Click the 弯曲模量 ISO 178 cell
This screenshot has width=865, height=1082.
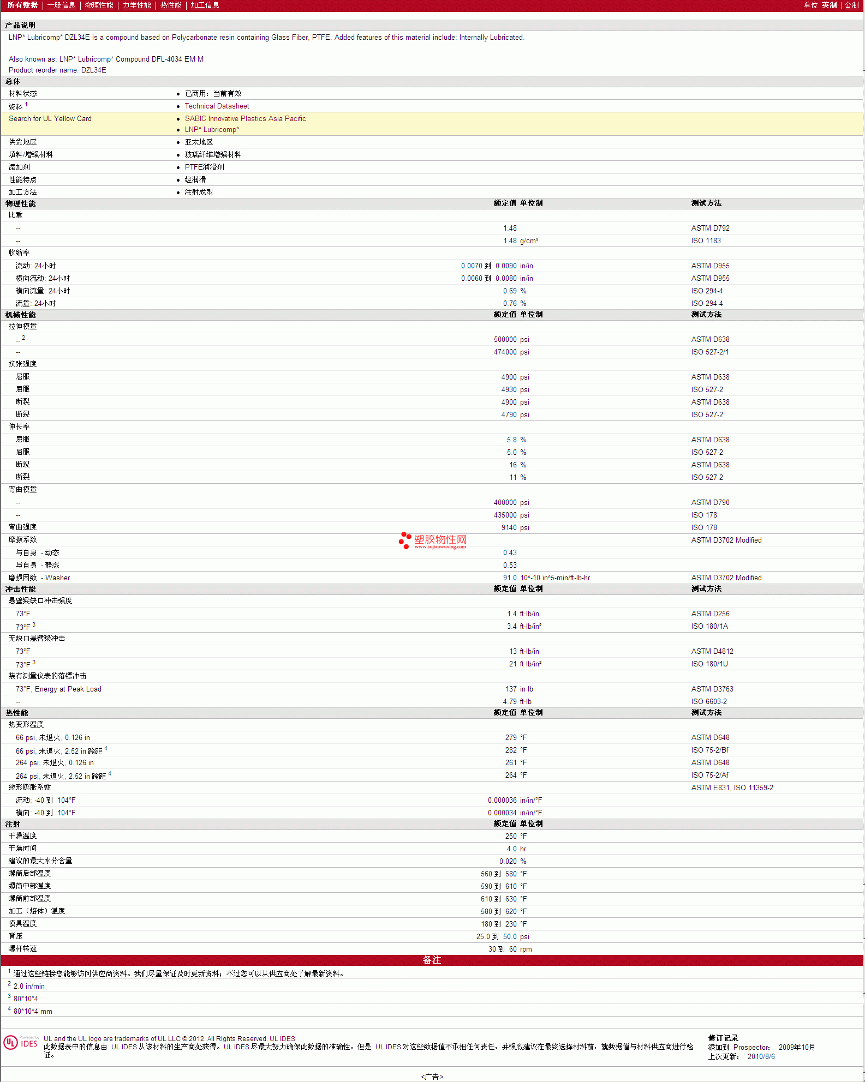[704, 515]
